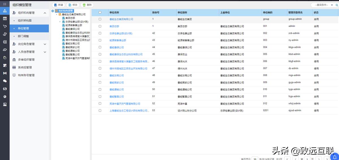339x160 pixels.
Task: Tick the checkbox for row 善能汝南公司
Action: click(100, 75)
